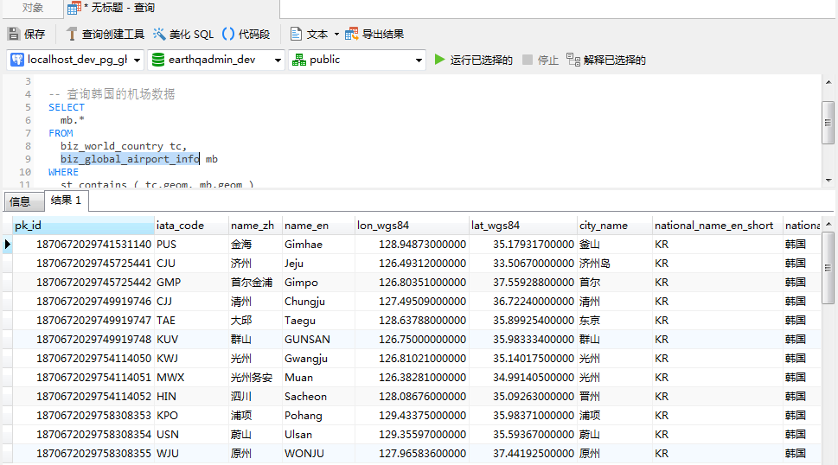The height and width of the screenshot is (465, 838).
Task: Click the SELECT keyword in the editor
Action: coord(67,107)
